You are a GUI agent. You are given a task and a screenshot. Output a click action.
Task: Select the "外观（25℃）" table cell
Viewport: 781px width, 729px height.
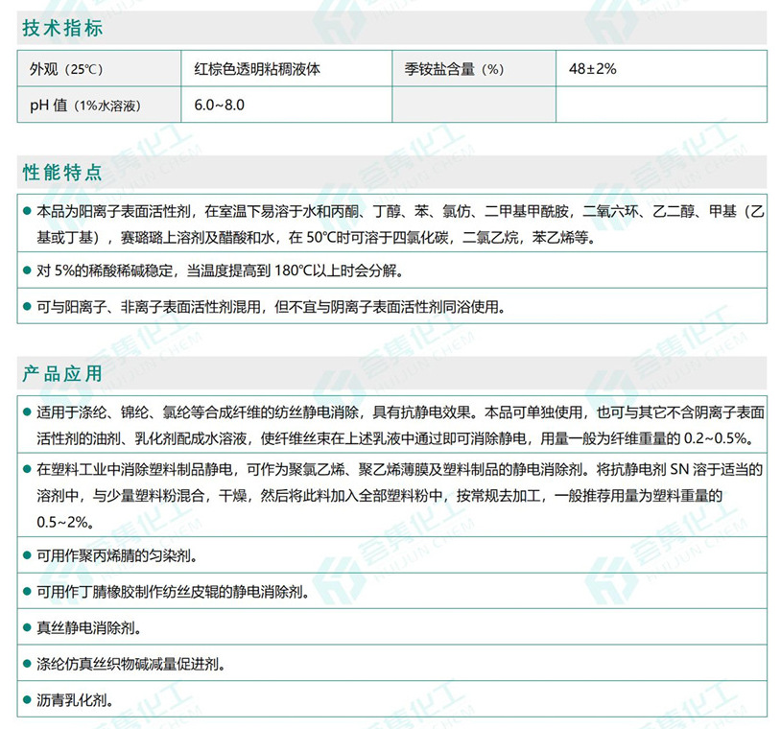tap(99, 69)
